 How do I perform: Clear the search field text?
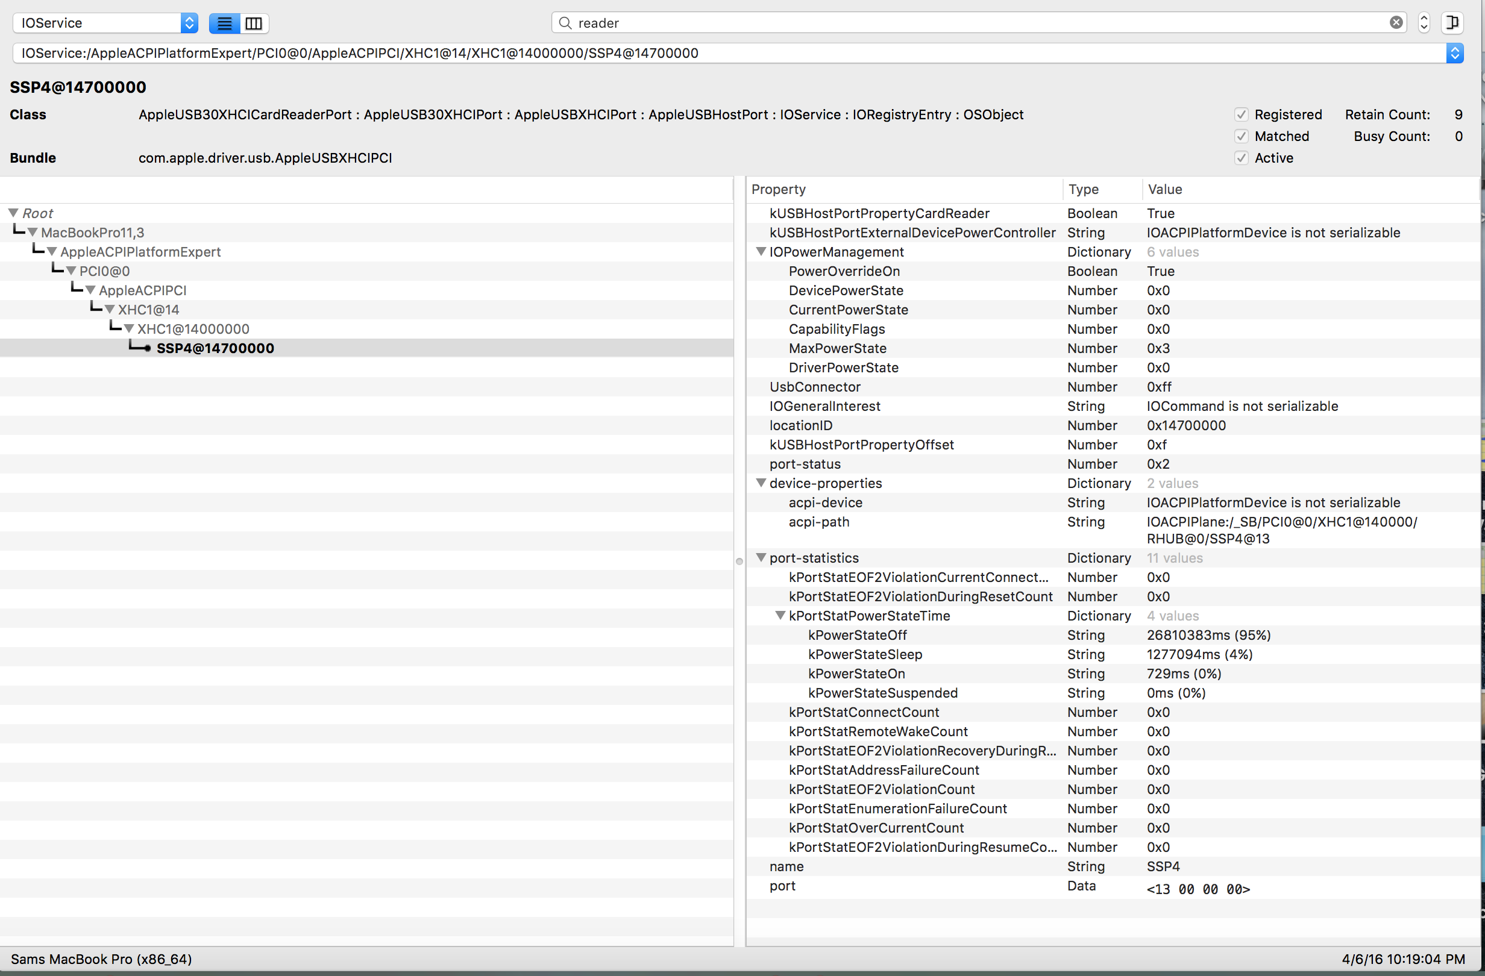1396,22
